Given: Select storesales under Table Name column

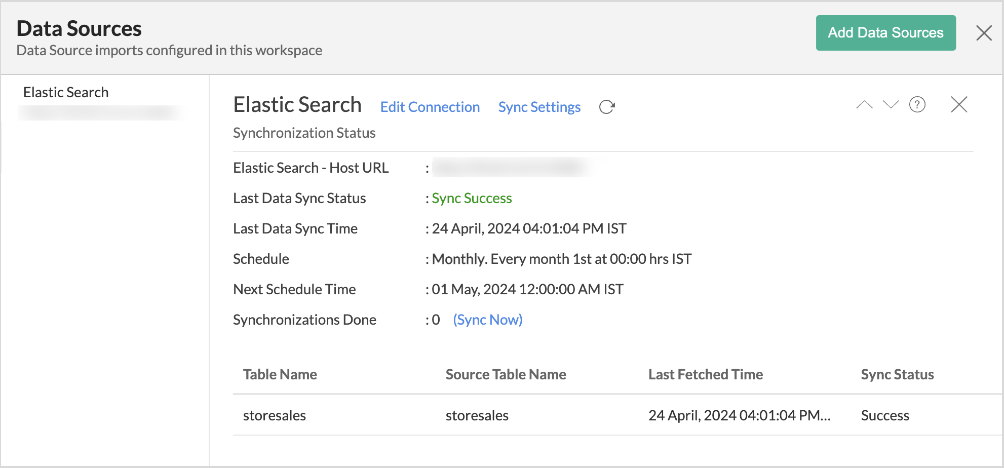Looking at the screenshot, I should click(x=275, y=415).
